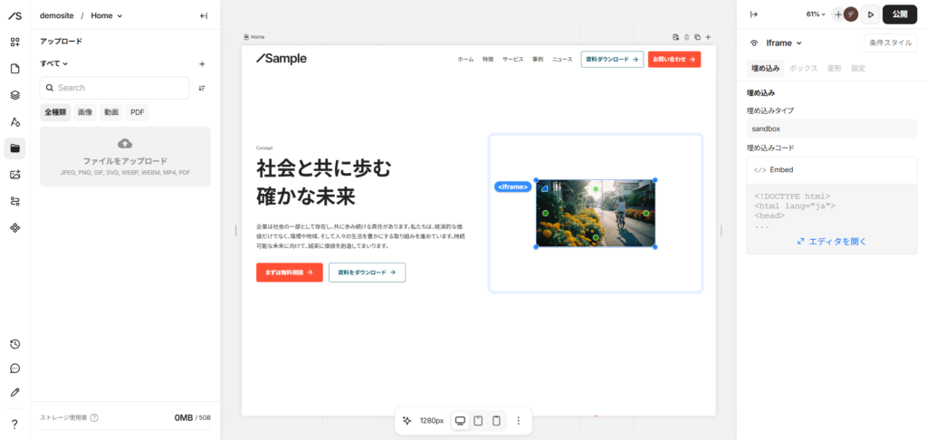The height and width of the screenshot is (440, 927).
Task: Add a new upload with plus icon
Action: click(x=202, y=64)
